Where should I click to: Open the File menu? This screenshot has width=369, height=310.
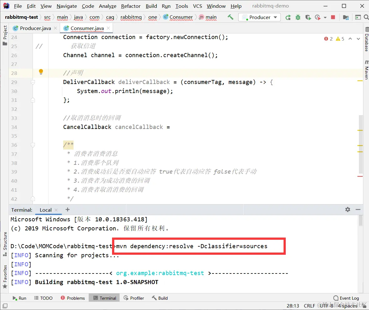point(18,6)
